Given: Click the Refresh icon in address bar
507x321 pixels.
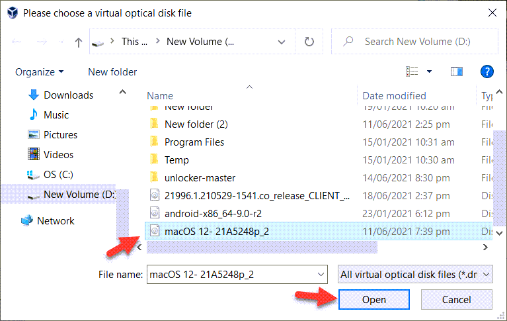Looking at the screenshot, I should click(x=309, y=42).
